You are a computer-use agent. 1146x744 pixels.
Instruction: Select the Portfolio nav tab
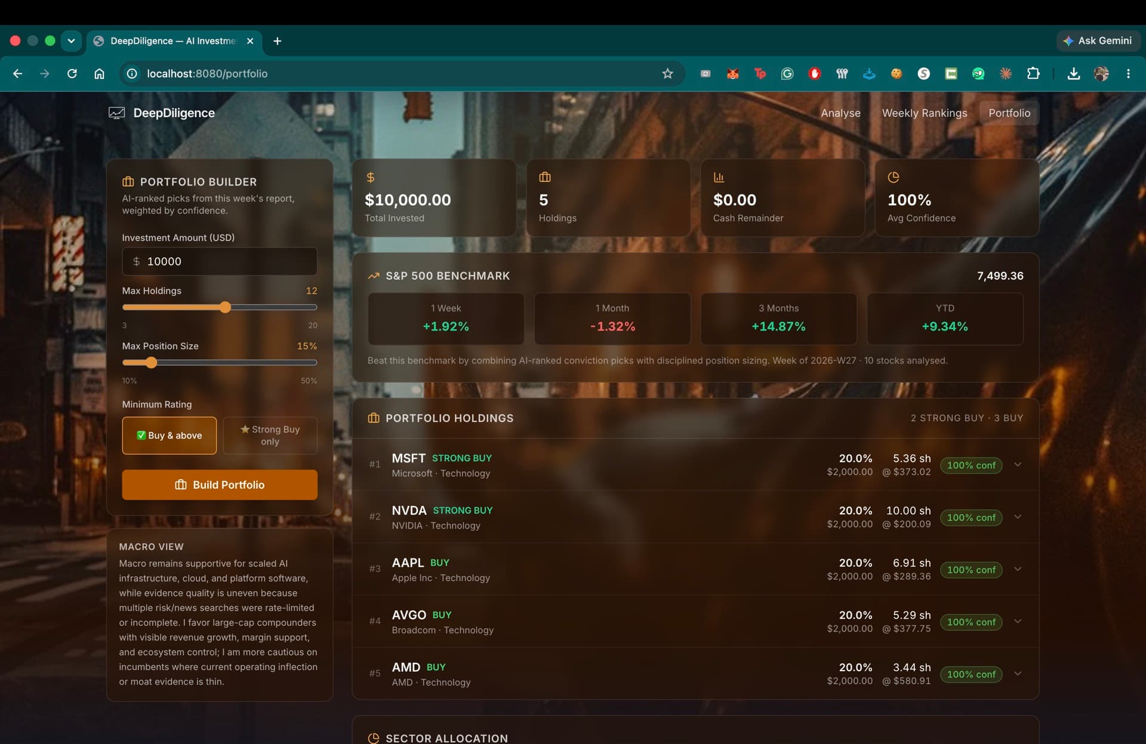pyautogui.click(x=1009, y=113)
